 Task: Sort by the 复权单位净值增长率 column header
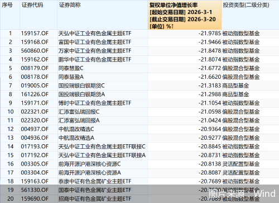click(185, 15)
